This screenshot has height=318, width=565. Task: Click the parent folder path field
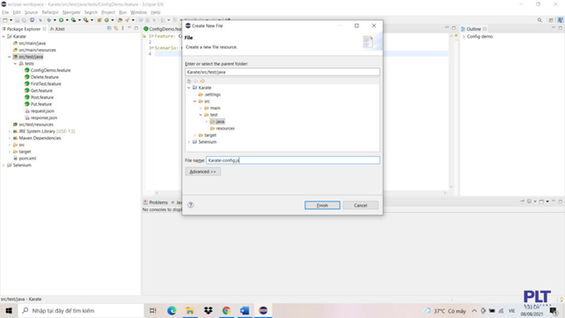282,72
